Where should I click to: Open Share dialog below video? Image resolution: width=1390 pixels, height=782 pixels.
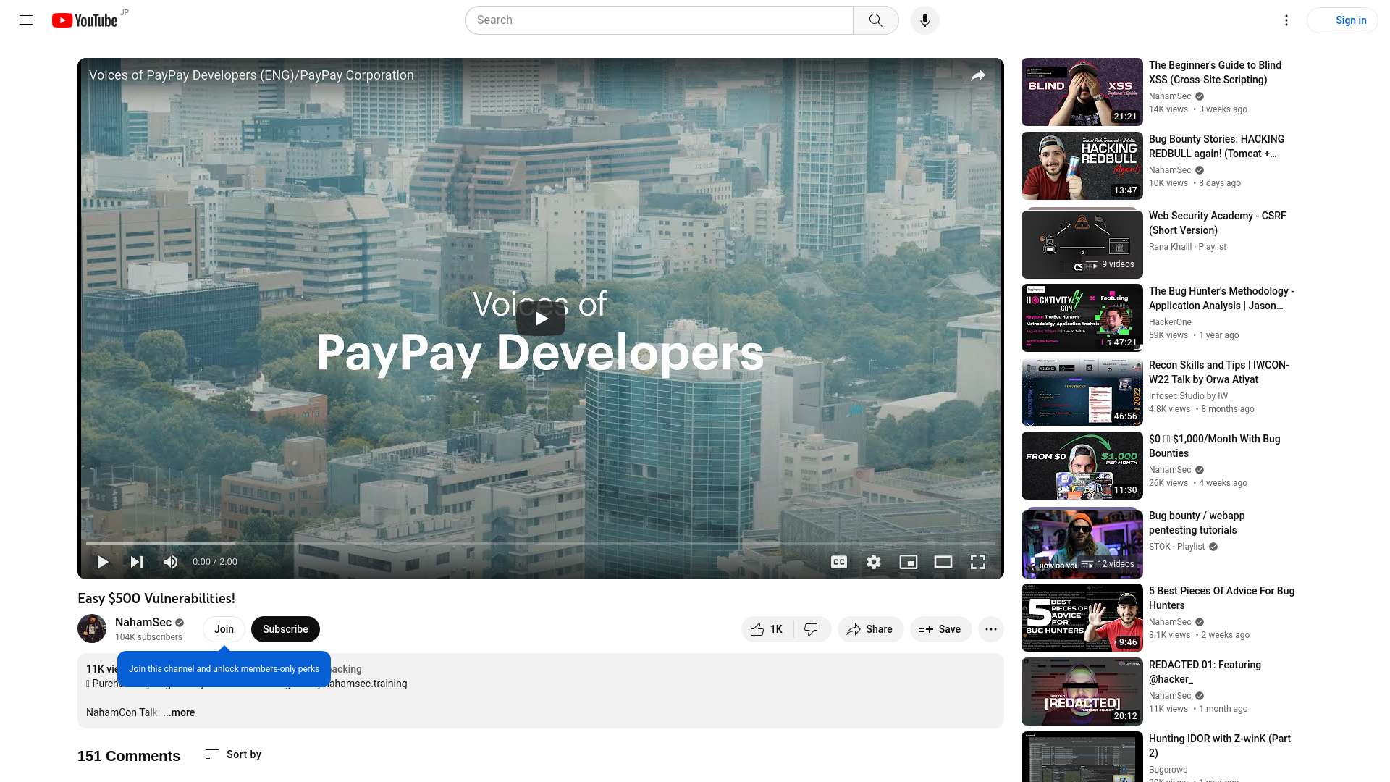click(x=870, y=629)
